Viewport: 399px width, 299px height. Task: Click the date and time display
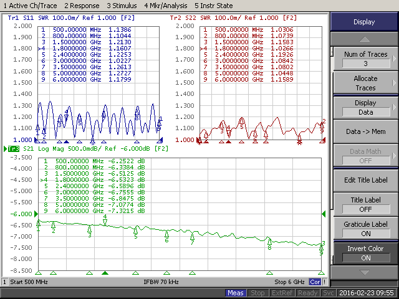(367, 293)
